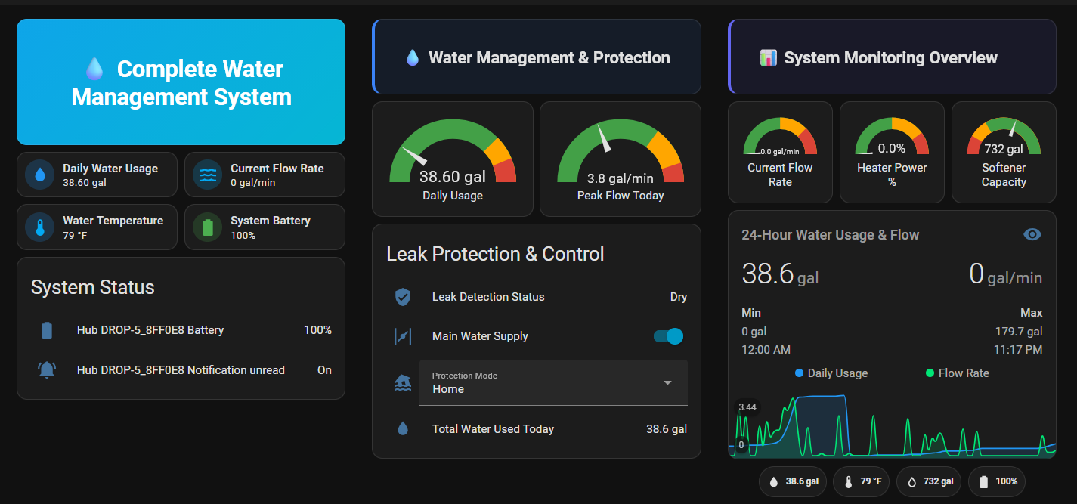
Task: Click the Dry status value
Action: coord(679,297)
